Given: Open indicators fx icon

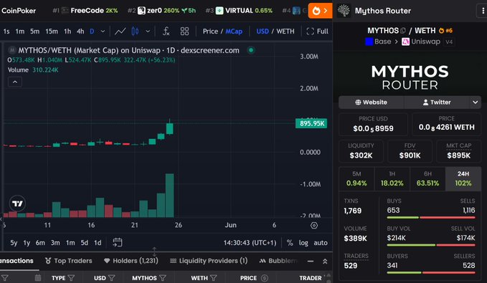Looking at the screenshot, I should pyautogui.click(x=166, y=32).
